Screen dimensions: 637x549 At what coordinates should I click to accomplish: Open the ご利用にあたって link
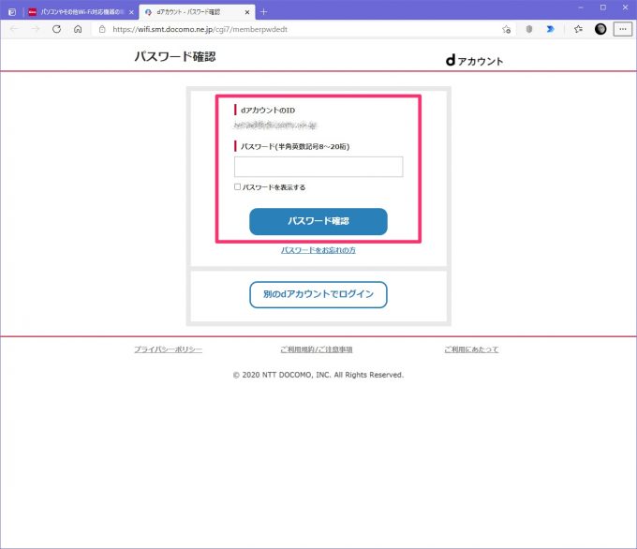click(x=471, y=349)
